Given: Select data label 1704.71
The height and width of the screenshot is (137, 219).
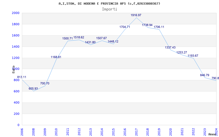Looking at the screenshot, I should [125, 27].
